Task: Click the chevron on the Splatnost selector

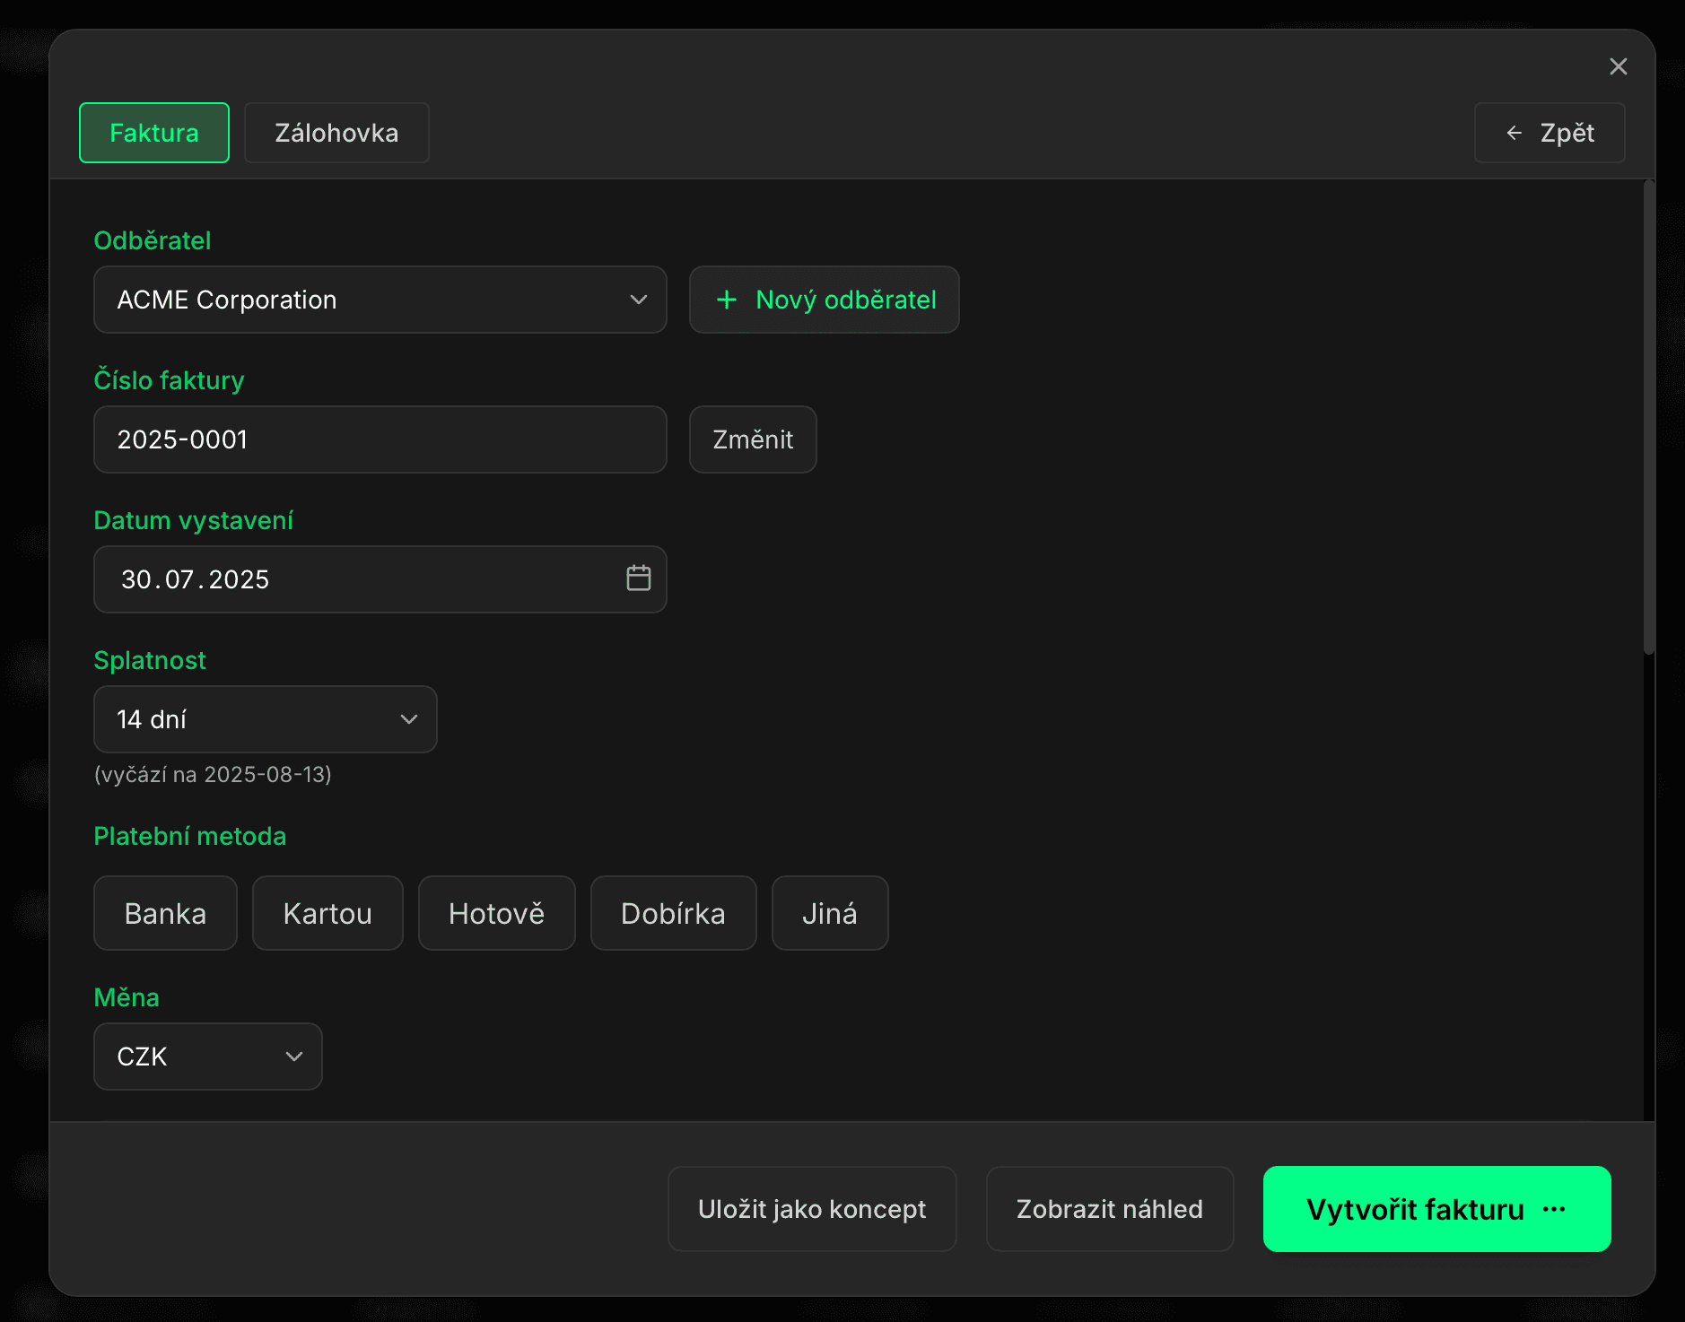Action: (409, 719)
